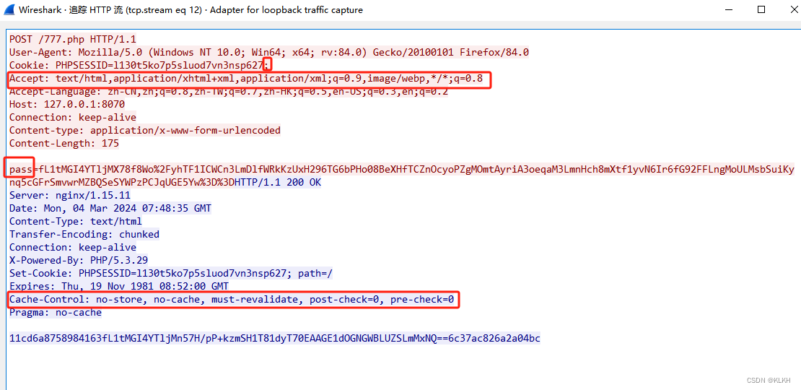Click the Wireshark shark fin title icon

(x=9, y=9)
